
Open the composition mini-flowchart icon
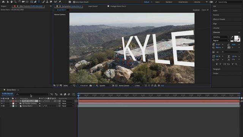pyautogui.click(x=52, y=94)
